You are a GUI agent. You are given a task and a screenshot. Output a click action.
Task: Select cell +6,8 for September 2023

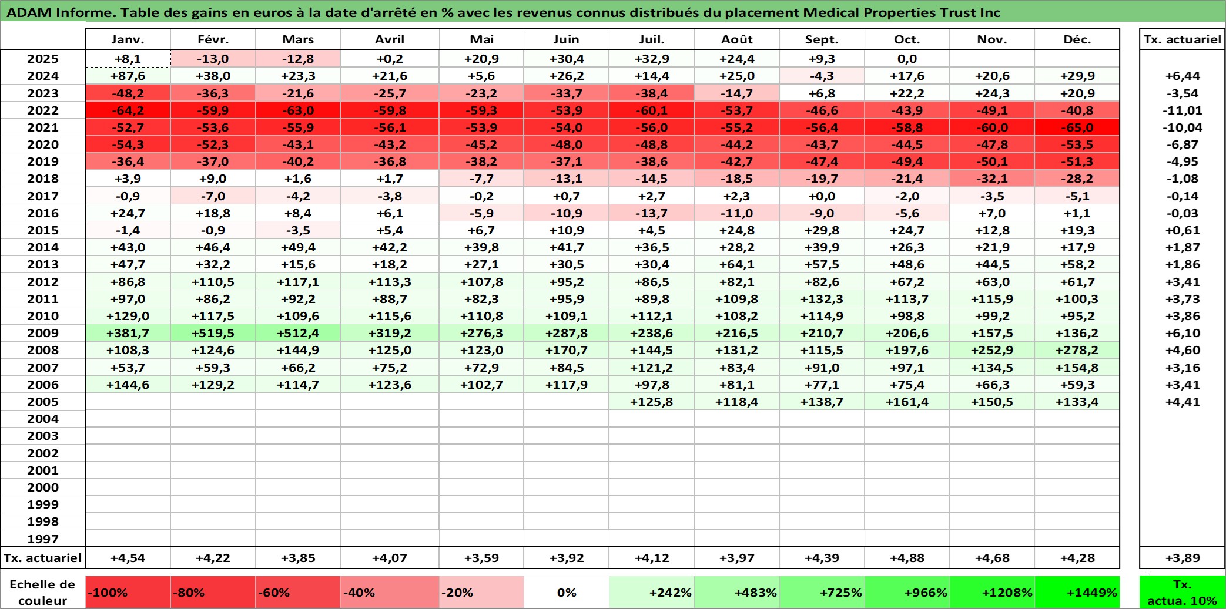tap(822, 93)
